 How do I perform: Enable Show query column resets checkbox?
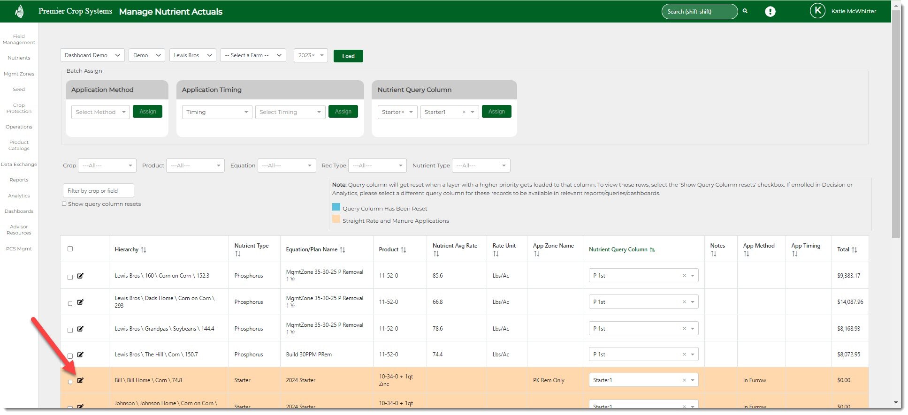64,204
